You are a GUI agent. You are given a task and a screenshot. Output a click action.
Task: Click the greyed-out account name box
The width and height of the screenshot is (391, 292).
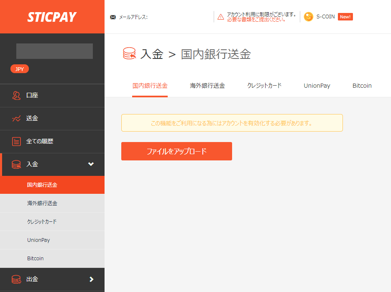[55, 51]
